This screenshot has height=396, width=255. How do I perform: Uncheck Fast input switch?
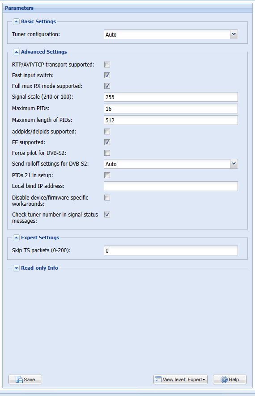click(107, 75)
